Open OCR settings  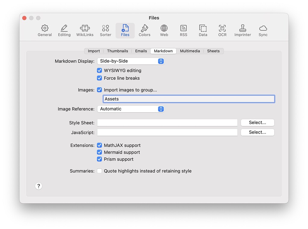[222, 30]
